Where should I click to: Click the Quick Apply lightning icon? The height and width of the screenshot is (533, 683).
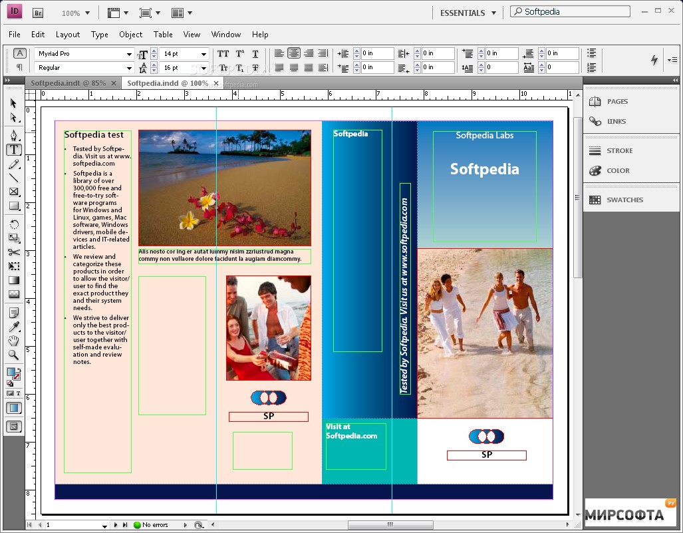point(654,60)
